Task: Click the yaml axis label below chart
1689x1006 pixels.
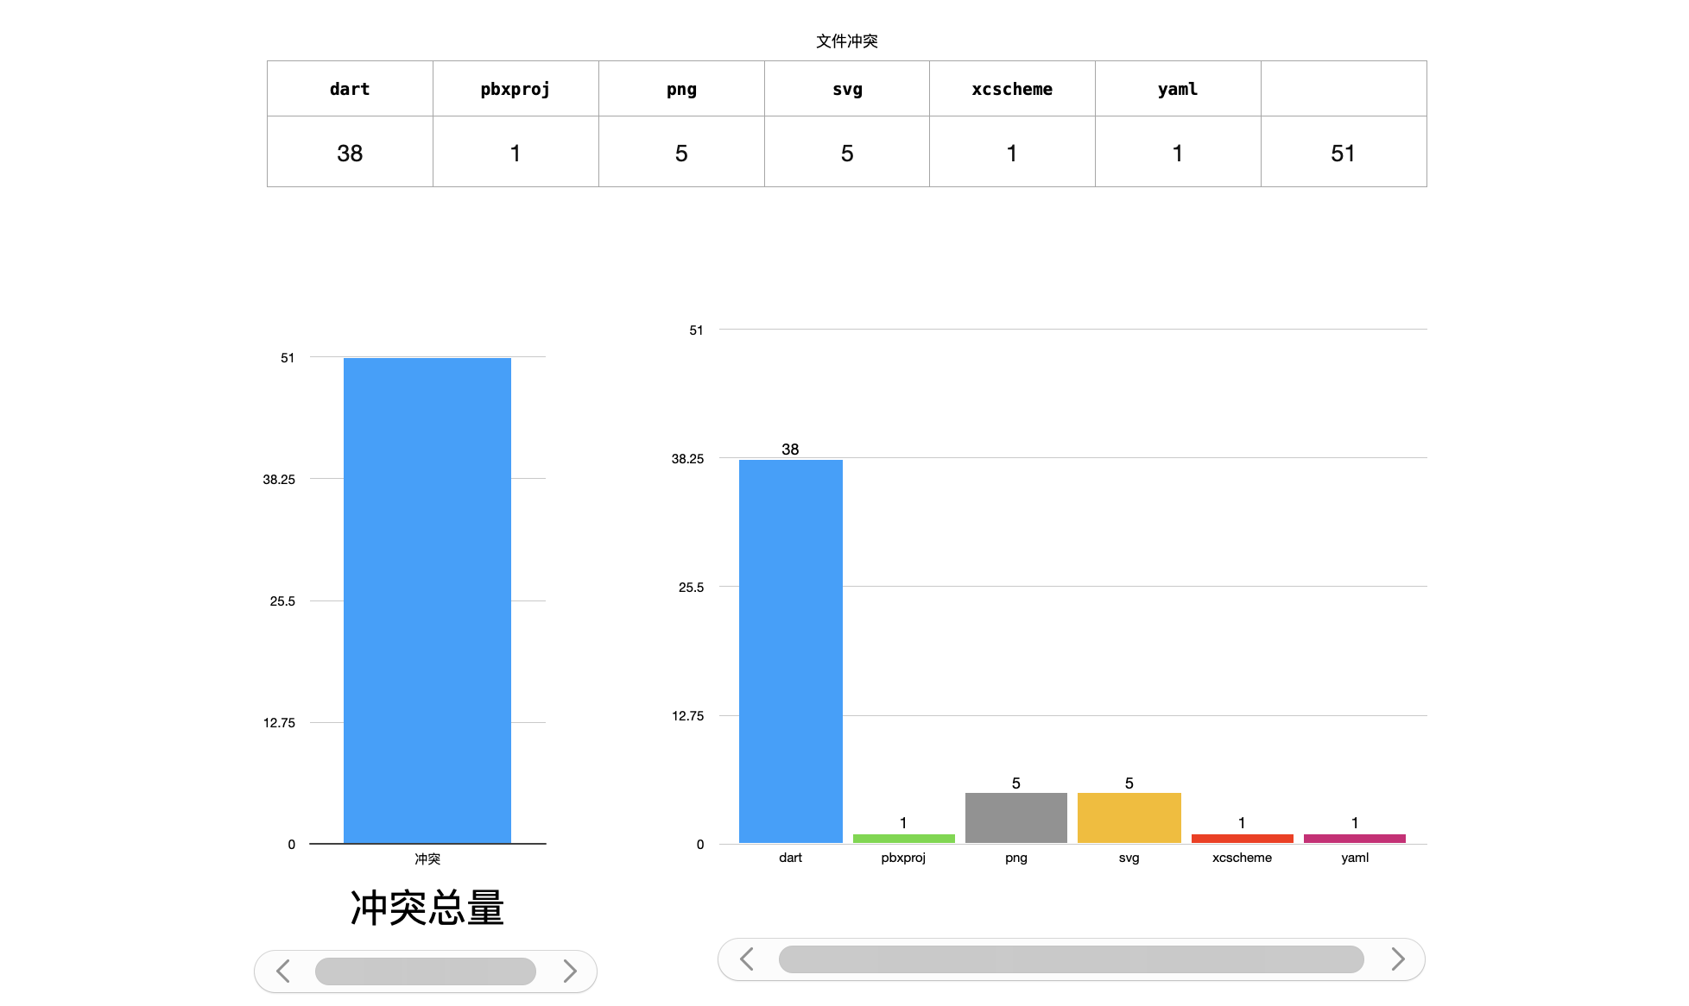Action: pos(1355,858)
